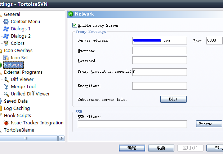Click the Icon Set icon
223x154 pixels.
pyautogui.click(x=6, y=58)
